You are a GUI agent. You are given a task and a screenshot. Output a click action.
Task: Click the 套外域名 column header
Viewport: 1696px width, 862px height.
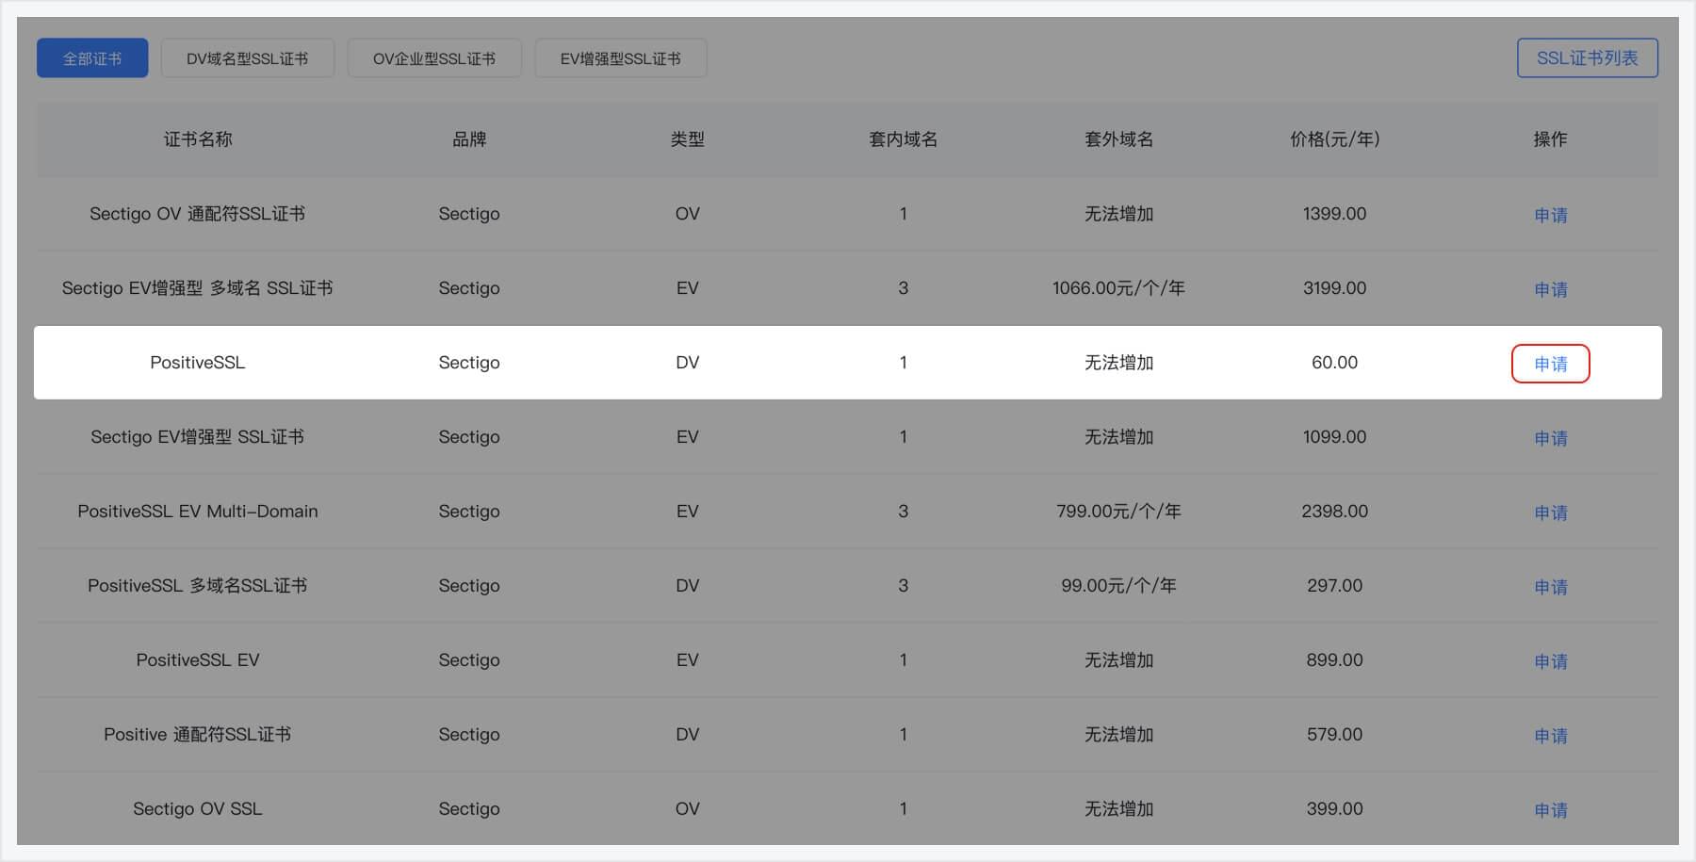pos(1119,139)
